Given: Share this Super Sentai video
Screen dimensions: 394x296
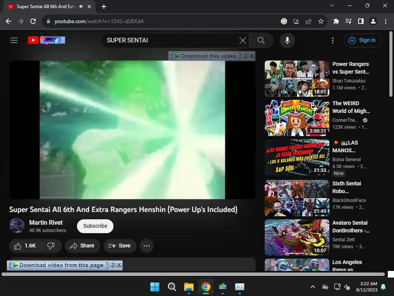Looking at the screenshot, I should click(x=82, y=246).
